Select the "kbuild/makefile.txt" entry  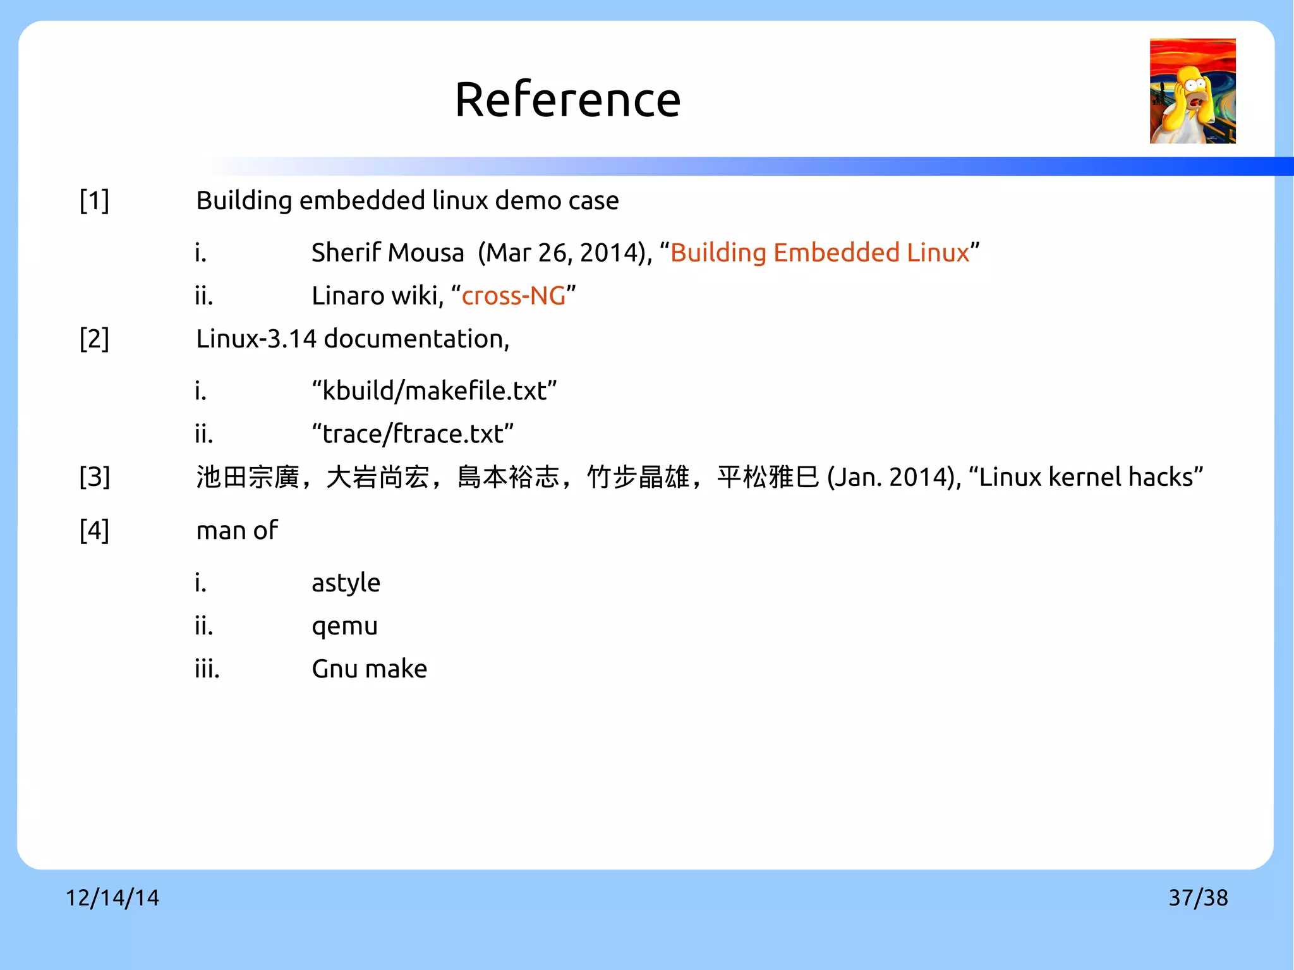(434, 391)
